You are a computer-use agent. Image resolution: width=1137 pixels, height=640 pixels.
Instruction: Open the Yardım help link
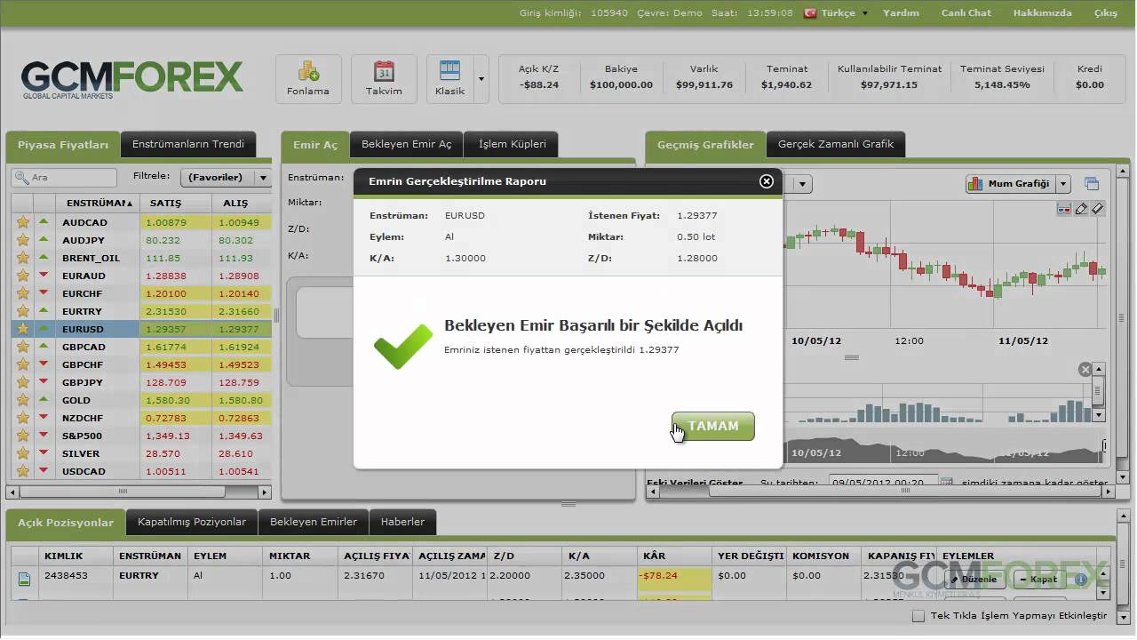(901, 13)
